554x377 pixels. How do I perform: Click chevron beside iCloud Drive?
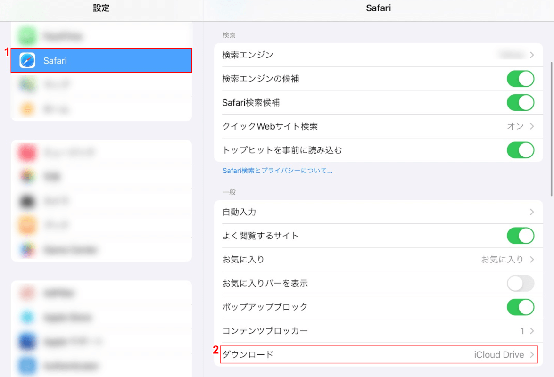point(532,354)
